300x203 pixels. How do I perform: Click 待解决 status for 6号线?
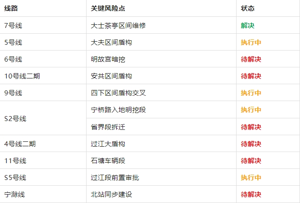(251, 59)
